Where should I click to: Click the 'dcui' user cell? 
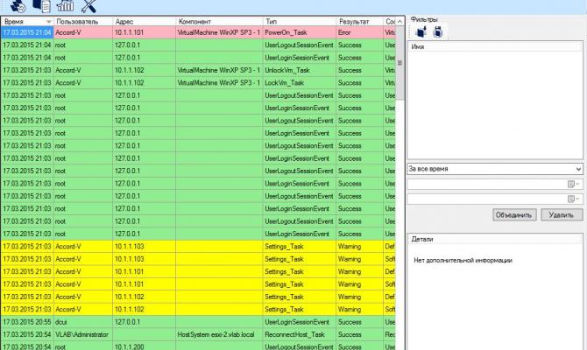[83, 322]
